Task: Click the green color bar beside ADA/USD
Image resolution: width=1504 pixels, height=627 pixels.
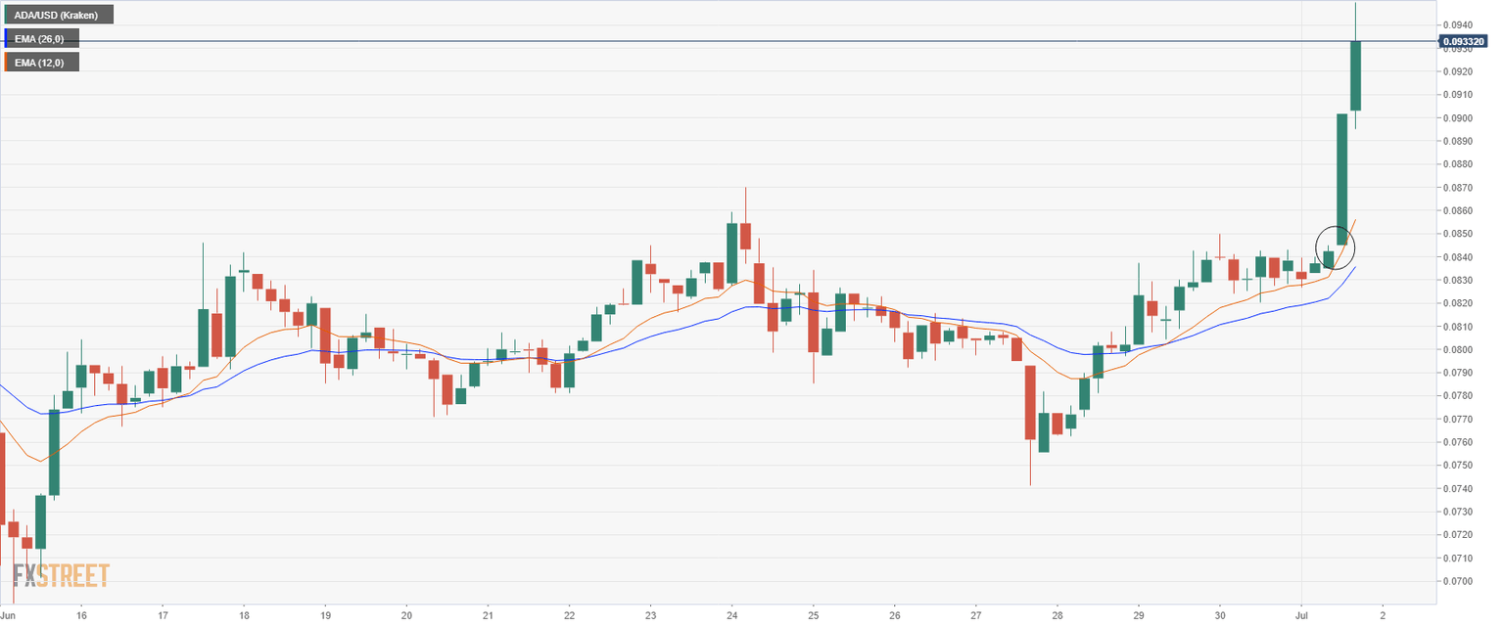Action: click(7, 15)
